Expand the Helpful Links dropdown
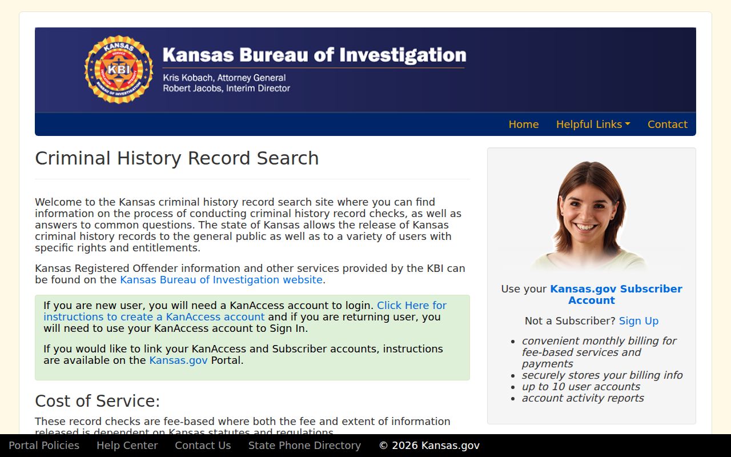This screenshot has width=731, height=457. [x=593, y=125]
